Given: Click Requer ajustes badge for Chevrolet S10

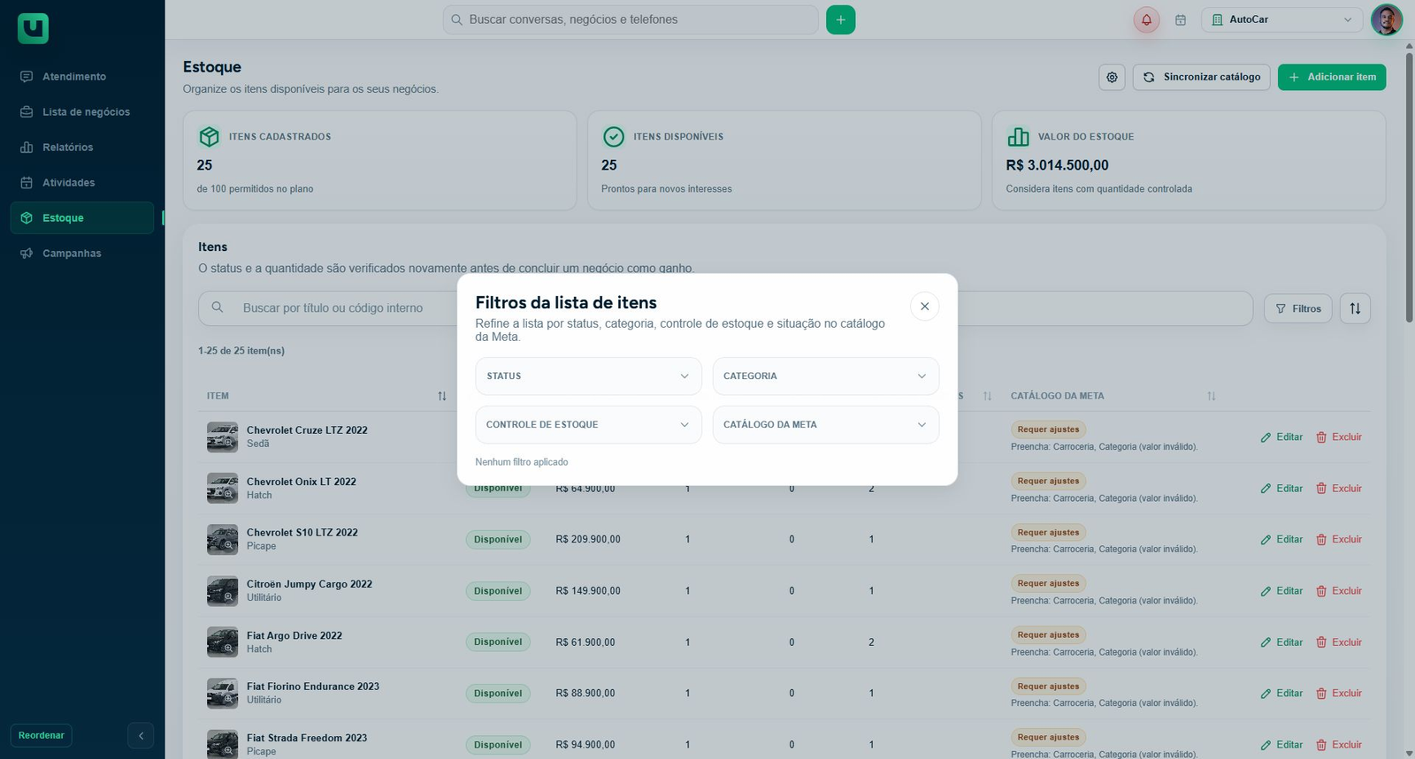Looking at the screenshot, I should click(1048, 533).
